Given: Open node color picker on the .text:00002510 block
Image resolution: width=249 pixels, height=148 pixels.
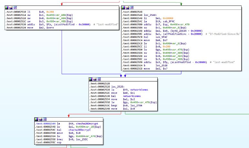Looking at the screenshot, I should click(7, 8).
